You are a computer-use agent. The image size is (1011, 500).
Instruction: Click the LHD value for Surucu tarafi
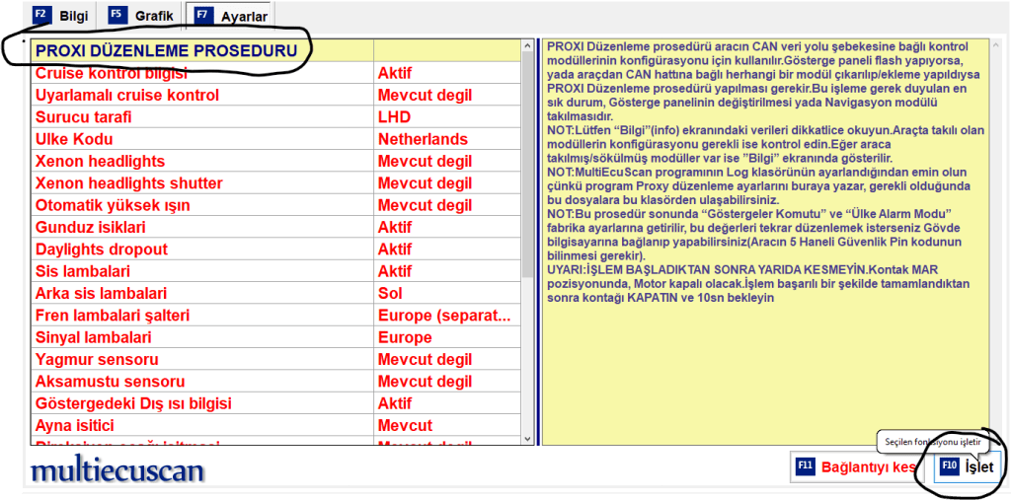pos(394,117)
